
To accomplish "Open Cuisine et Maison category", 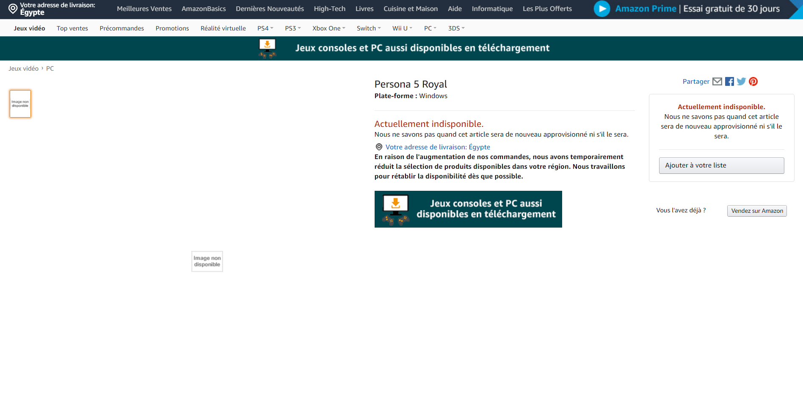I will click(411, 9).
